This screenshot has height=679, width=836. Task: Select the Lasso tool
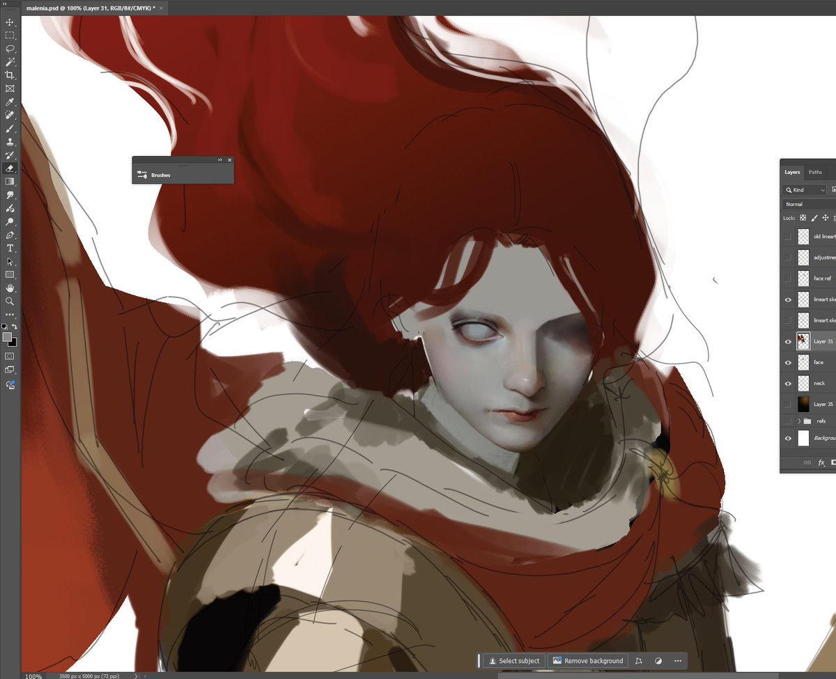pos(10,49)
